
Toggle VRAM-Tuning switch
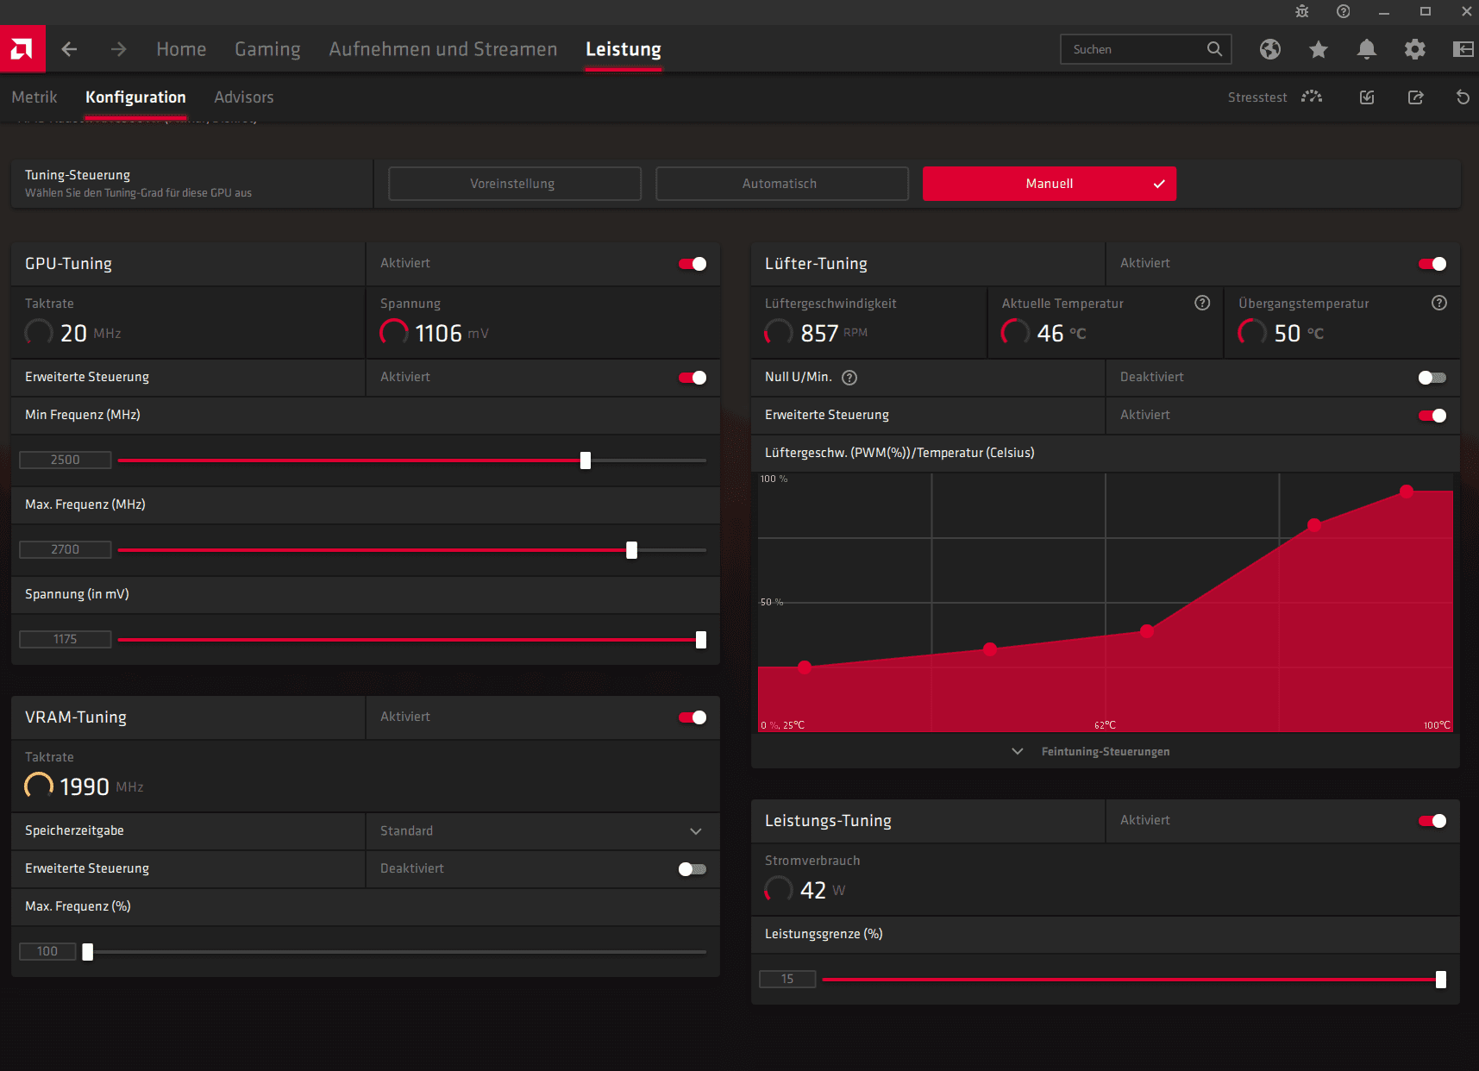pos(692,717)
